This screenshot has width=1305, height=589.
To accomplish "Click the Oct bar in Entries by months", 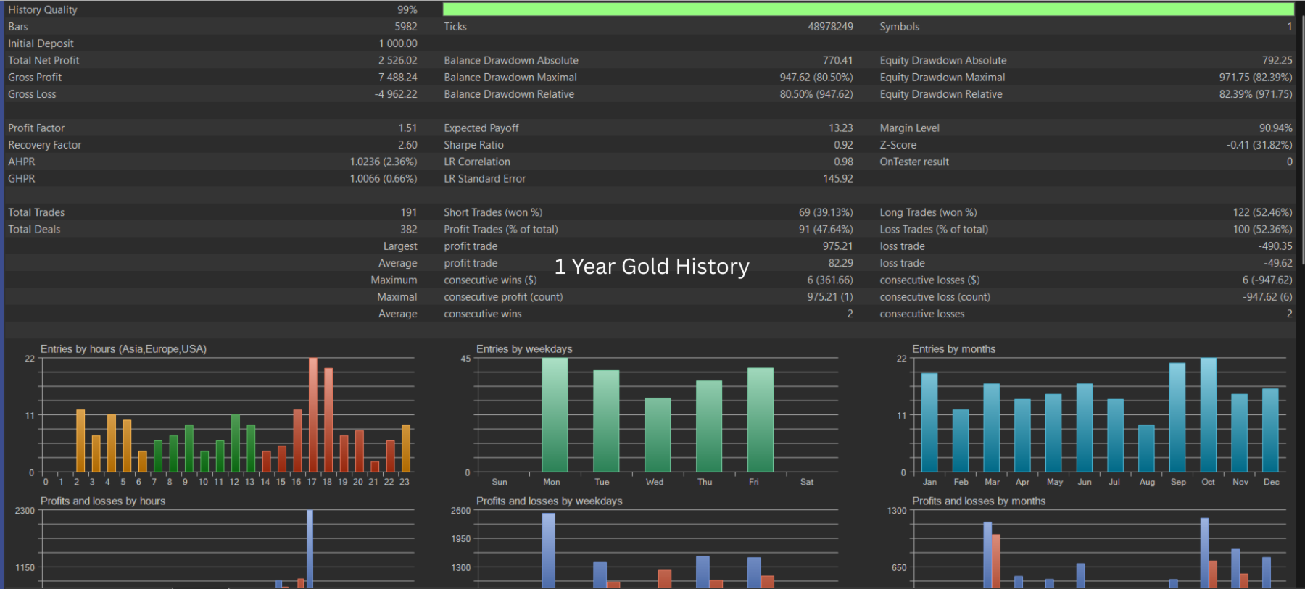I will pyautogui.click(x=1209, y=415).
